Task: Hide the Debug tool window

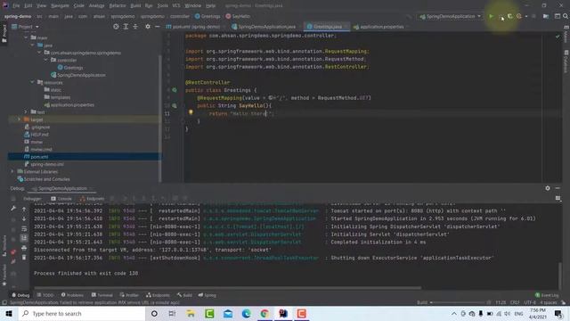Action: pos(558,188)
